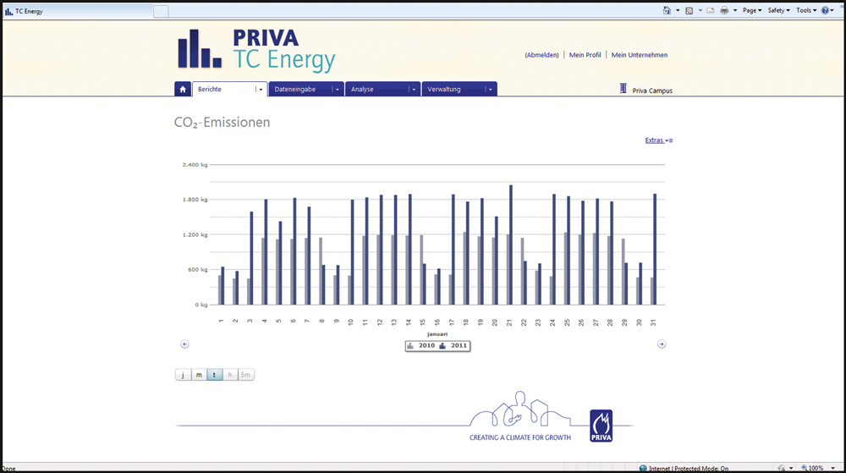Open a new blank browser tab

tap(161, 11)
